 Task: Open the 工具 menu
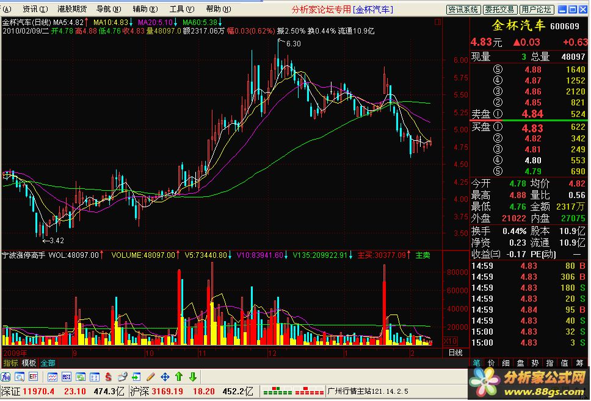click(x=182, y=9)
